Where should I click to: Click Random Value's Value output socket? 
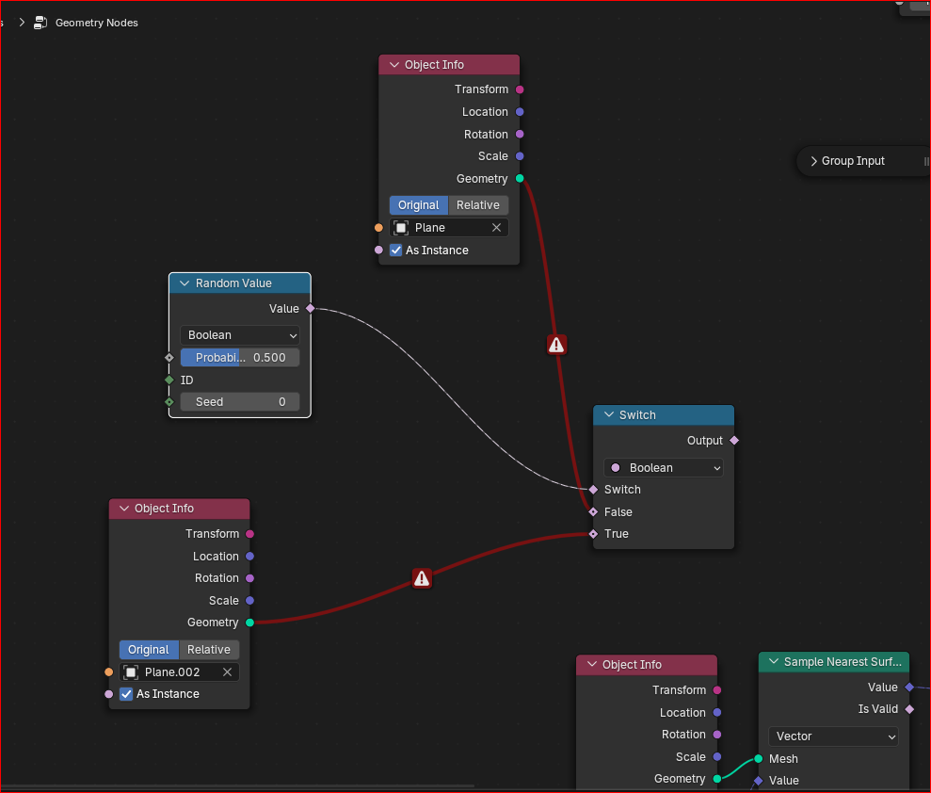point(310,308)
